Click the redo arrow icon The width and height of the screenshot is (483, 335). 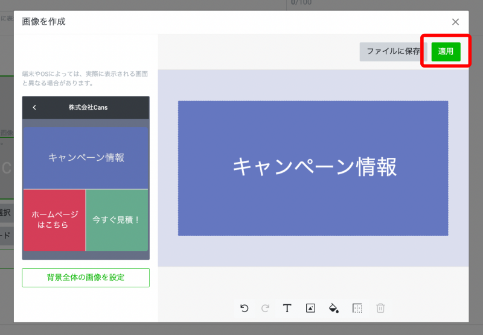point(265,308)
